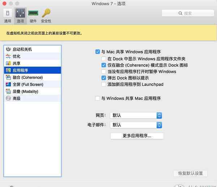217x187 pixels.
Task: Click the 恢复默认设置 button
Action: (x=190, y=173)
